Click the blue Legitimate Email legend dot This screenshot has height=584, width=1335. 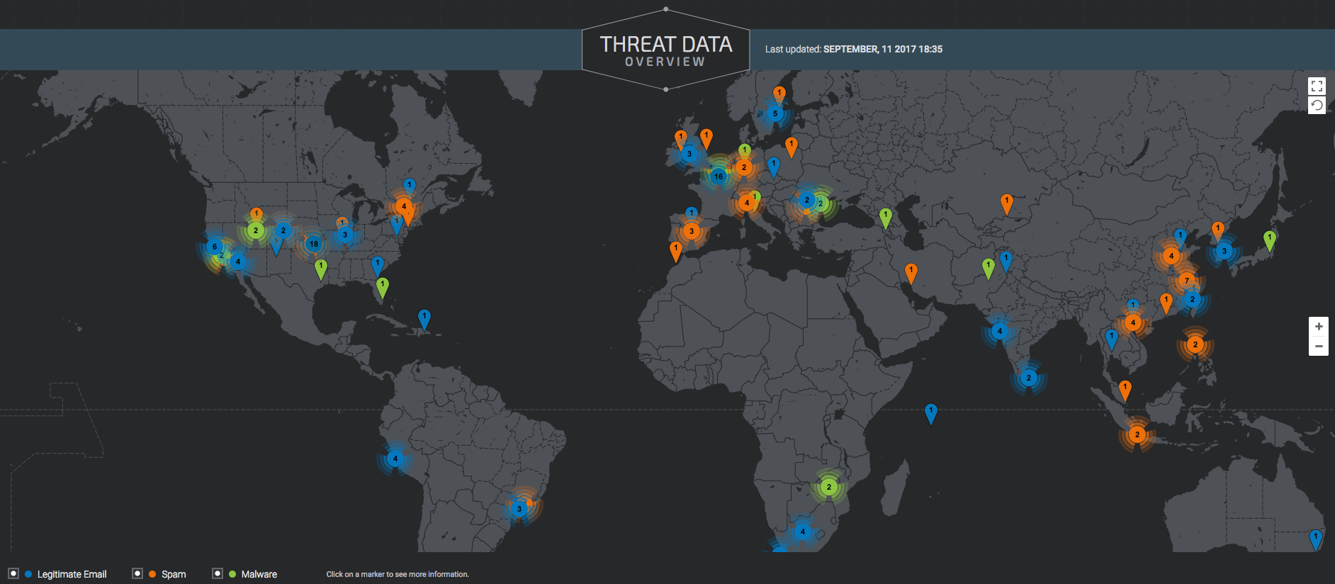tap(28, 574)
